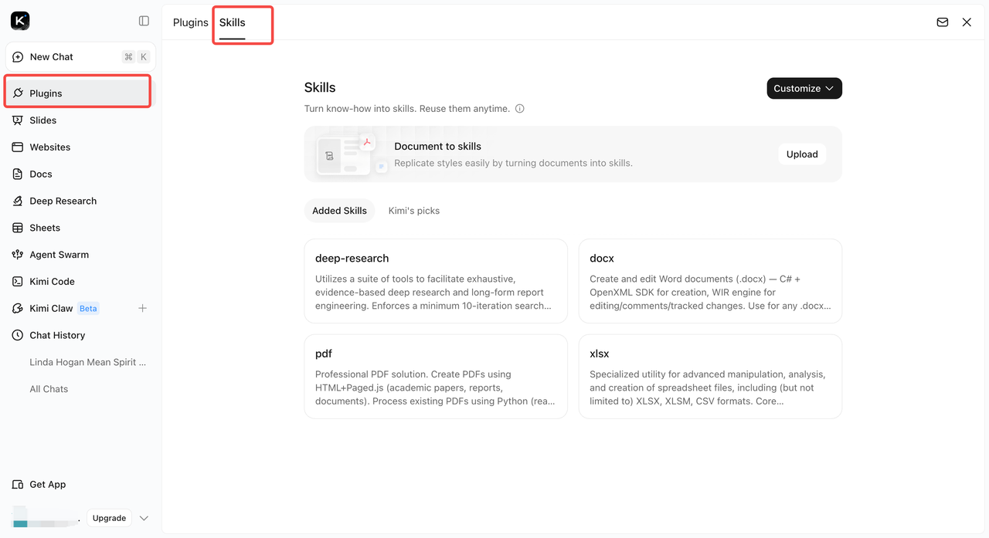Click the Document to skills illustration
Image resolution: width=989 pixels, height=538 pixels.
(352, 154)
